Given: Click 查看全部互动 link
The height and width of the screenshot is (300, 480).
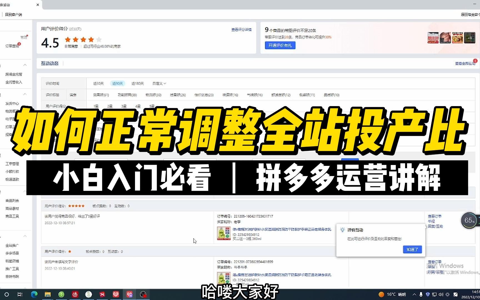Looking at the screenshot, I should pyautogui.click(x=465, y=63).
